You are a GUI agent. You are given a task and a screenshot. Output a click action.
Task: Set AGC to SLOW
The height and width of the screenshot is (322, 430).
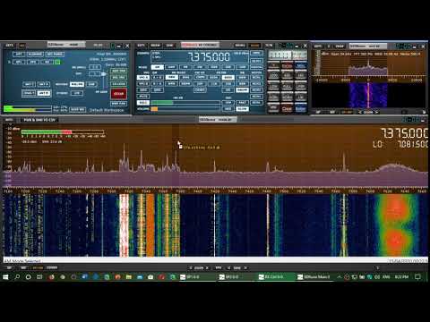(x=242, y=109)
